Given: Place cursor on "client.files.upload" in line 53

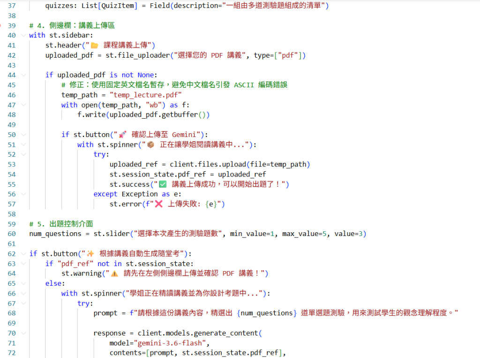Looking at the screenshot, I should point(208,165).
